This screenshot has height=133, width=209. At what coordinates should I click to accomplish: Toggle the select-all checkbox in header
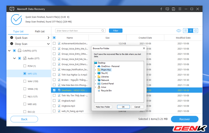(54, 38)
